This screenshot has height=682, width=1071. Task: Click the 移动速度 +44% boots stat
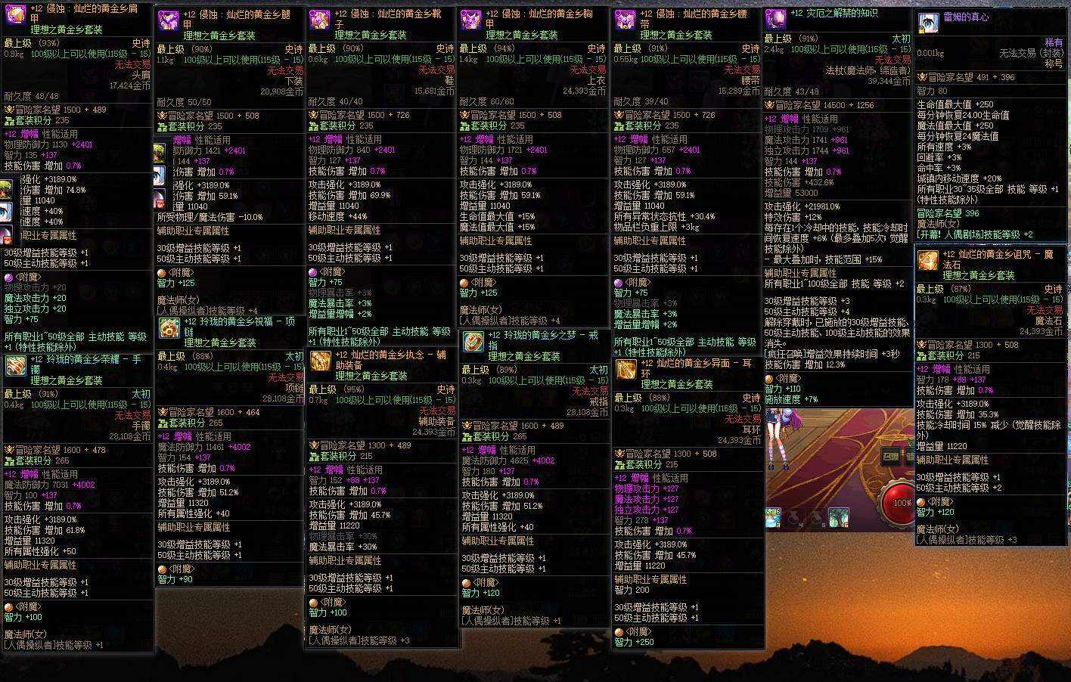coord(337,216)
